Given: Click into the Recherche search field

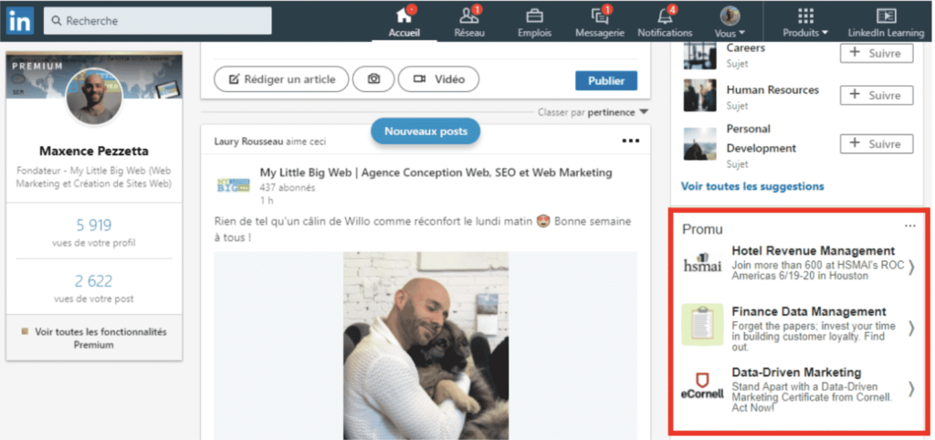Looking at the screenshot, I should click(157, 21).
